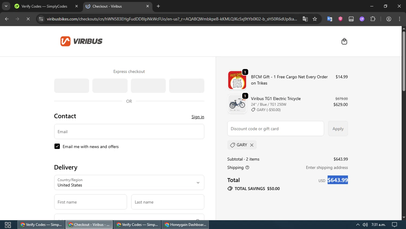This screenshot has width=406, height=229.
Task: Bookmark this page with the star icon
Action: (315, 19)
